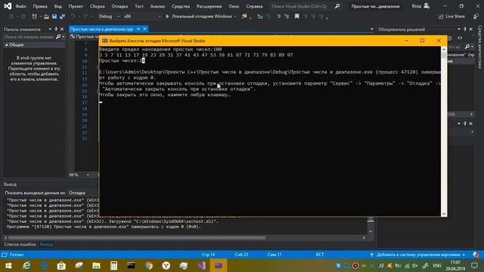Open the Правка menu
Viewport: 484px width, 272px height.
click(40, 6)
